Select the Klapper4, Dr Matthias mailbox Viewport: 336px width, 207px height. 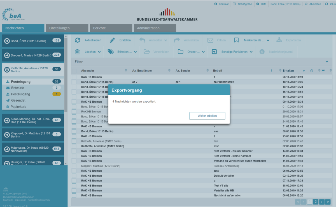[33, 134]
